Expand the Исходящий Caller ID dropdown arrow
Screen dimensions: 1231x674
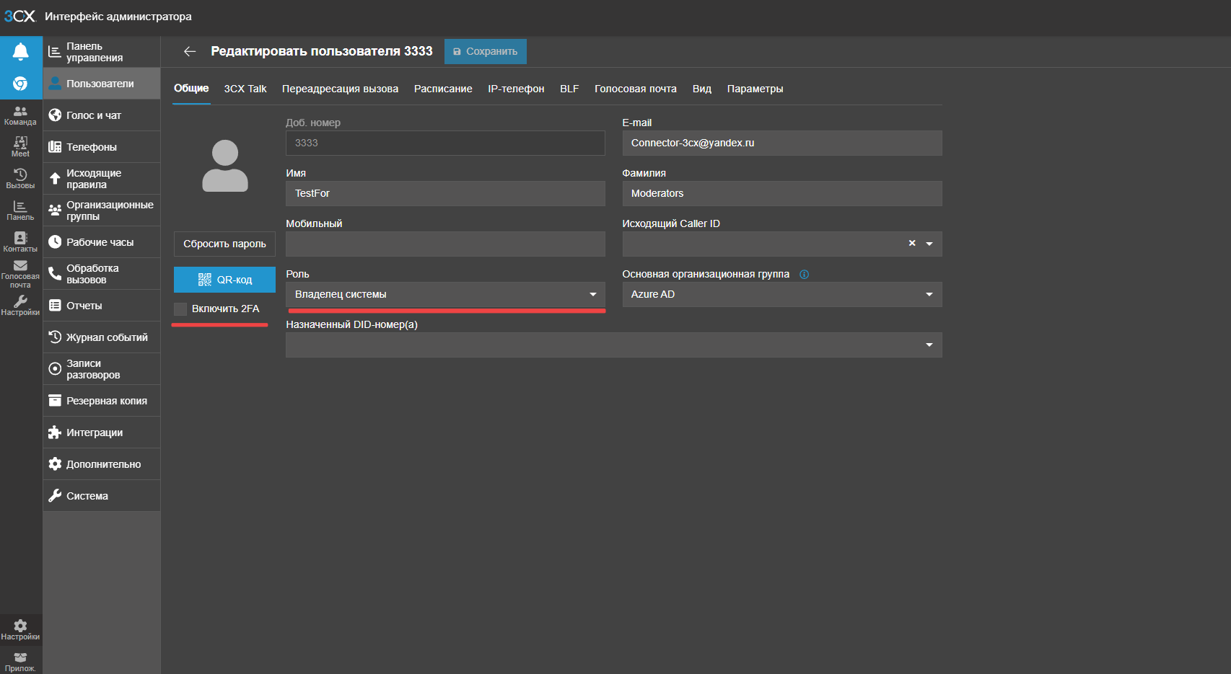click(929, 244)
